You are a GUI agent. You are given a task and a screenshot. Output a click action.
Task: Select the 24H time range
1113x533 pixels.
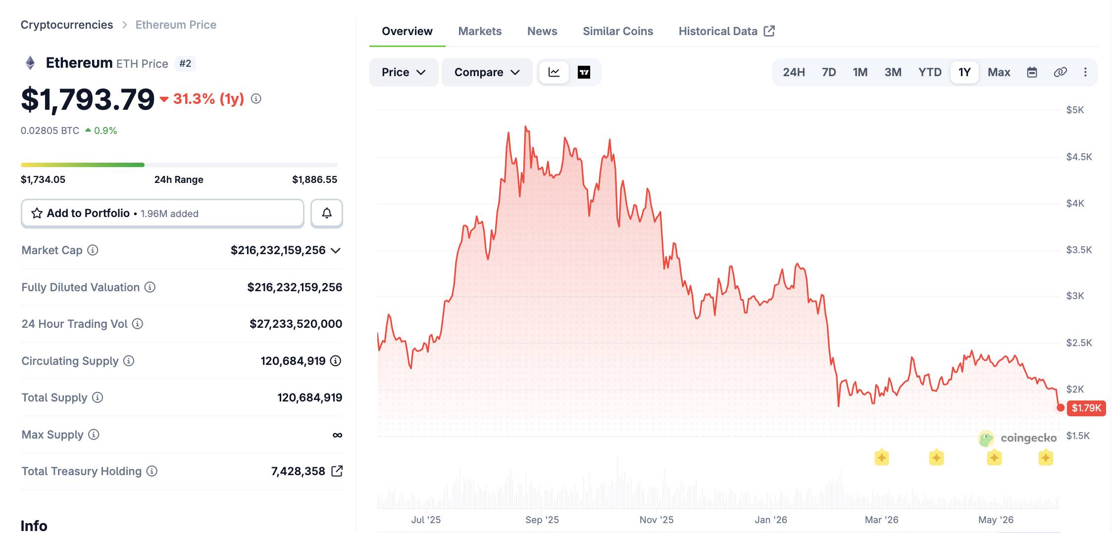(794, 72)
